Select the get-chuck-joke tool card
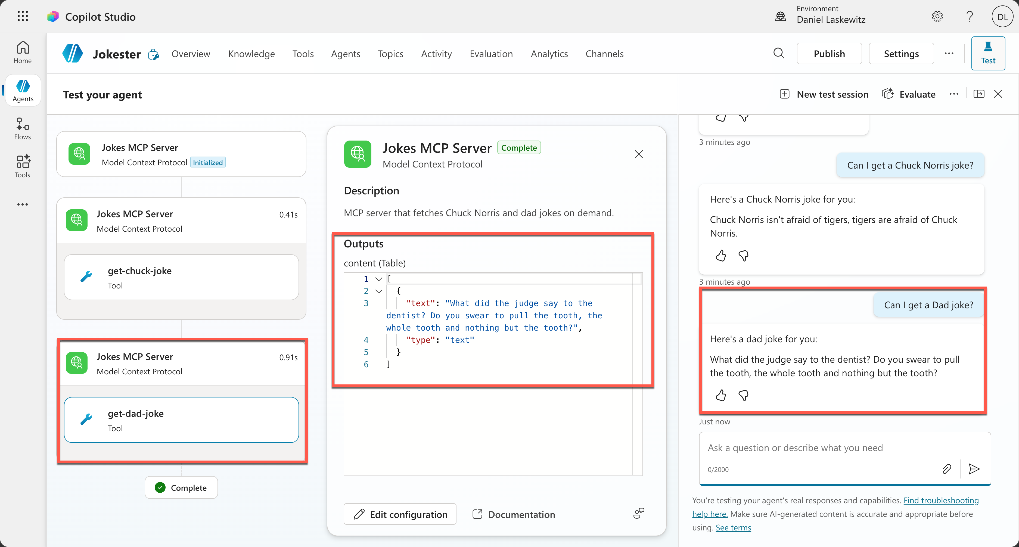This screenshot has height=547, width=1019. pos(181,277)
